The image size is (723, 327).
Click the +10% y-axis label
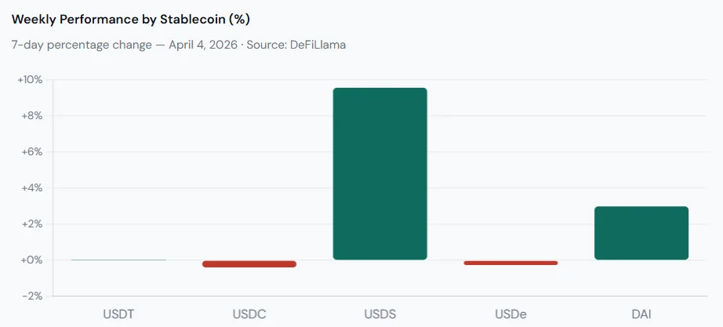tap(30, 80)
